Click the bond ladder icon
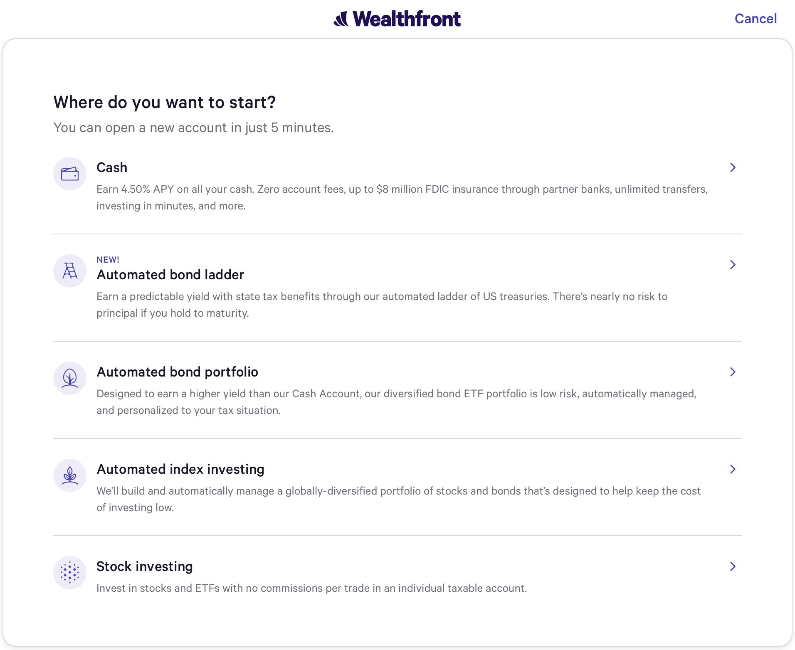Screen dimensions: 795x650 [70, 271]
